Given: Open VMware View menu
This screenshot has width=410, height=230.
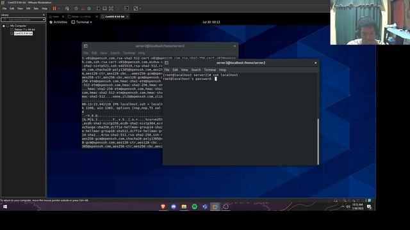Looking at the screenshot, I should pos(20,8).
